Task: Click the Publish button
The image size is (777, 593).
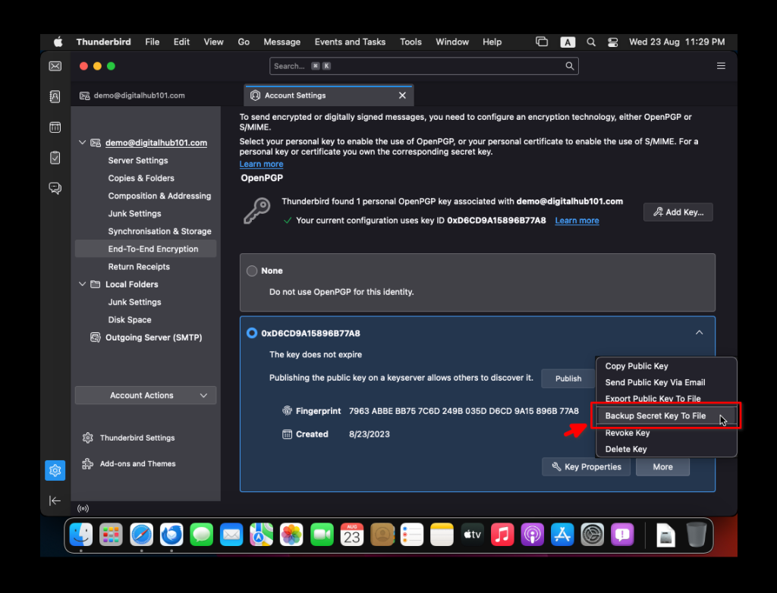Action: [568, 378]
